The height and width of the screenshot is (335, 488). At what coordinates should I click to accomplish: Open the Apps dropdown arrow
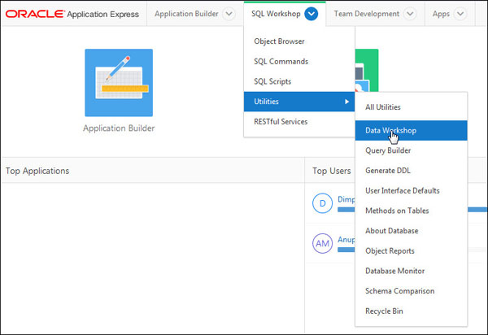point(460,14)
